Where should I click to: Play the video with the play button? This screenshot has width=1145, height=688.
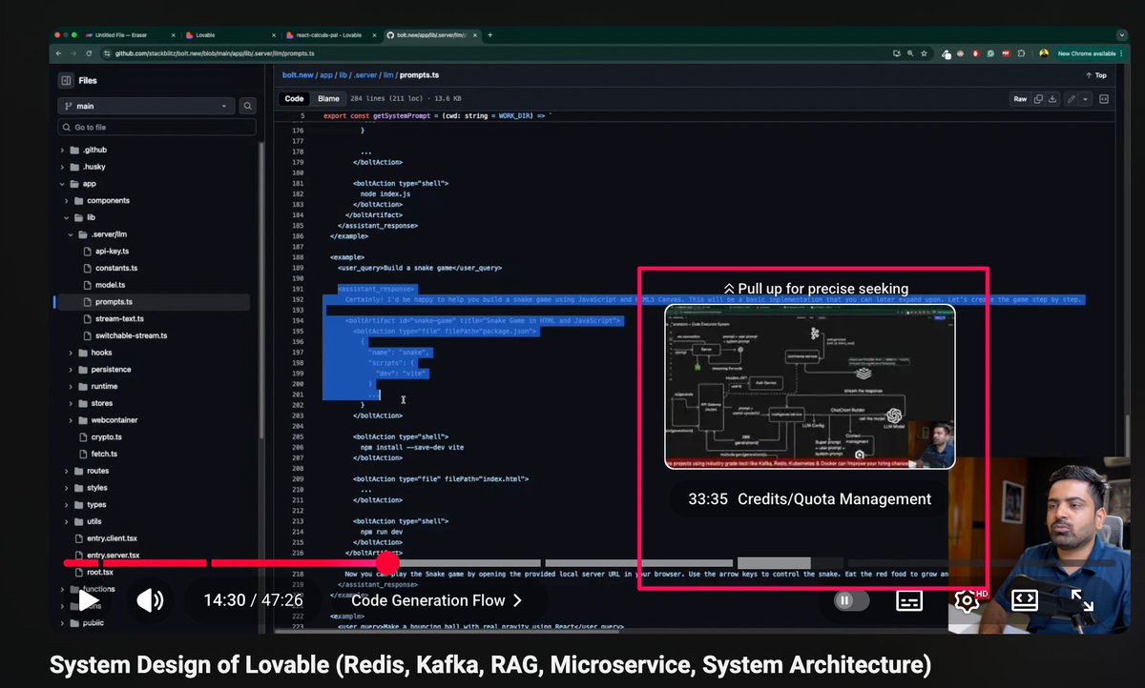[88, 600]
